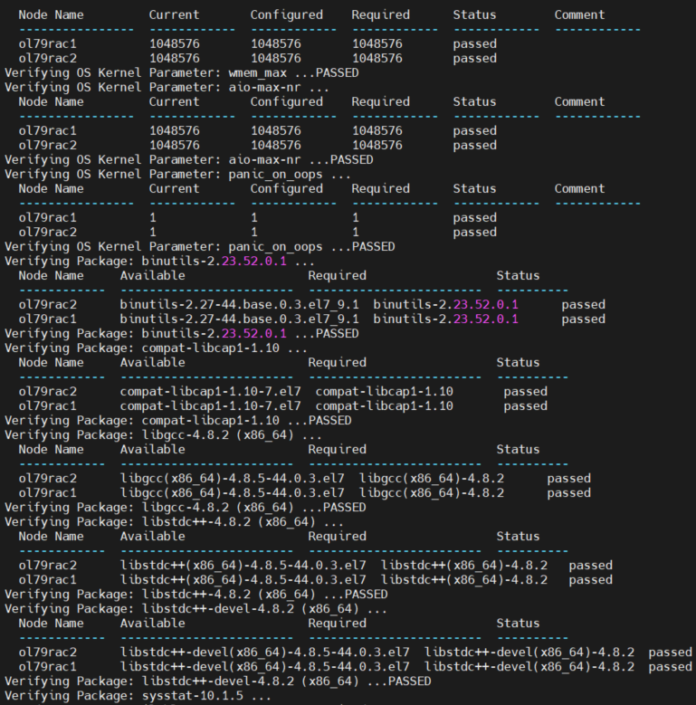Select "Verifying Package: libstdc++-devel-4.8.2 (x86_64) ...PASSED" line

217,681
